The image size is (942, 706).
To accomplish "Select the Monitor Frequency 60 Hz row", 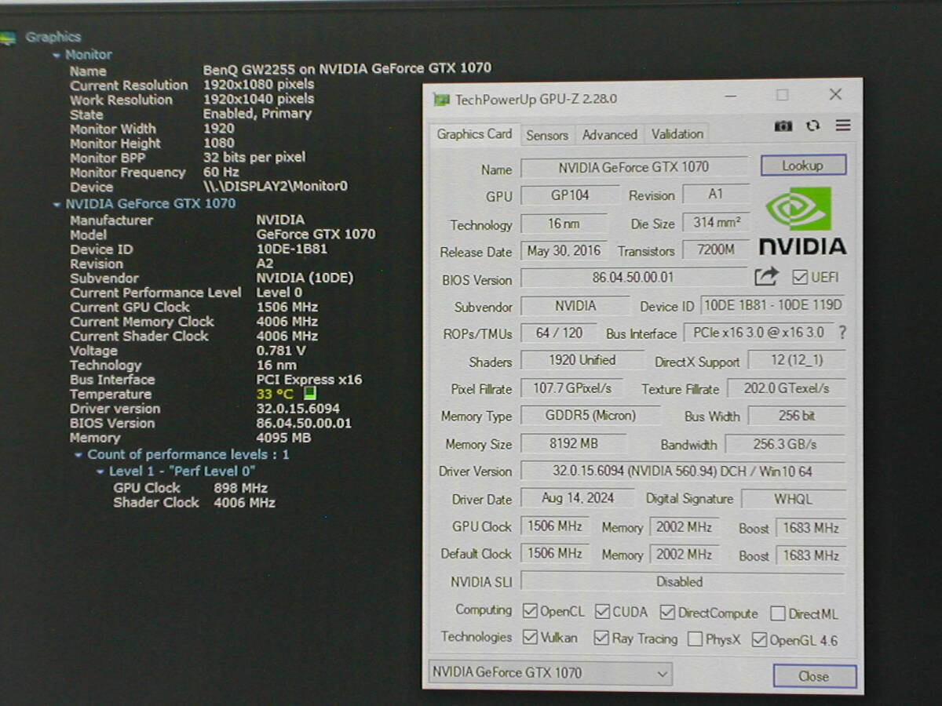I will (154, 173).
